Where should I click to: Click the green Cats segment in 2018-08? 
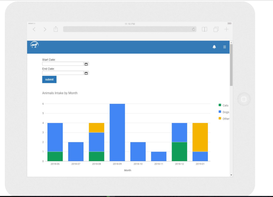pos(96,156)
